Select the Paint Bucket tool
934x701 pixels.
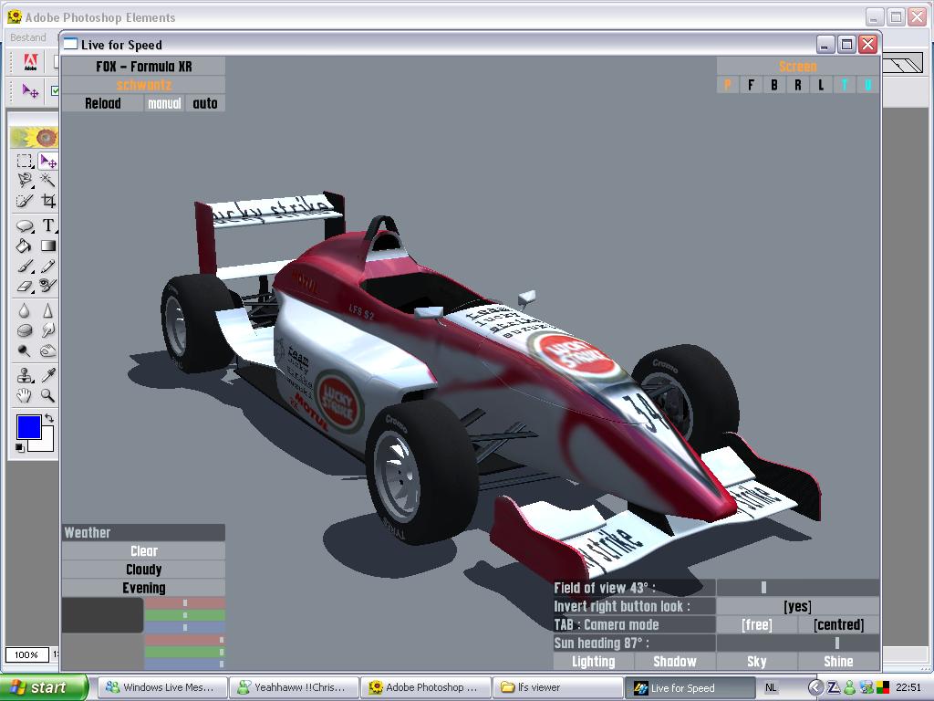coord(25,246)
